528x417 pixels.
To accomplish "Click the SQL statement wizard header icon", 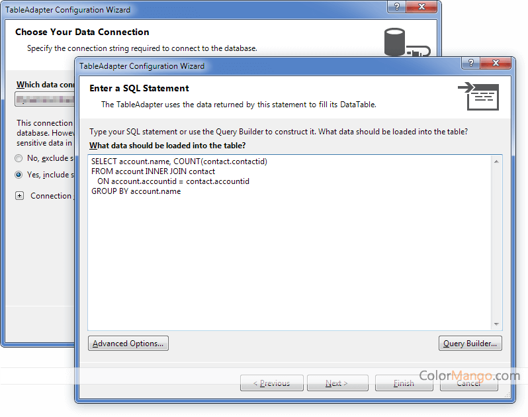I will point(478,97).
